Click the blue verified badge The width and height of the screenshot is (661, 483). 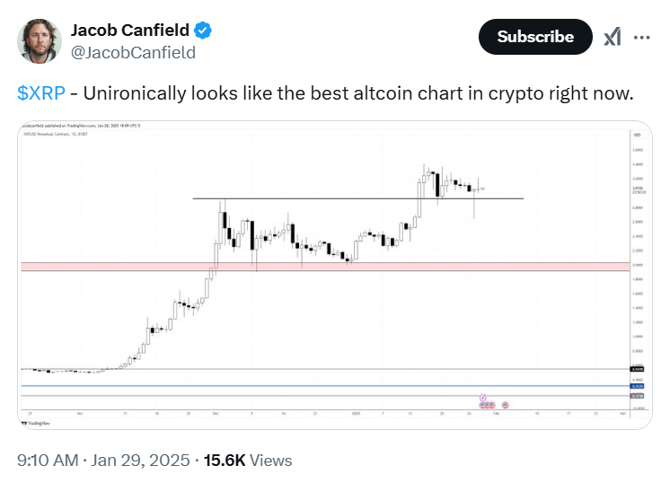tap(203, 31)
